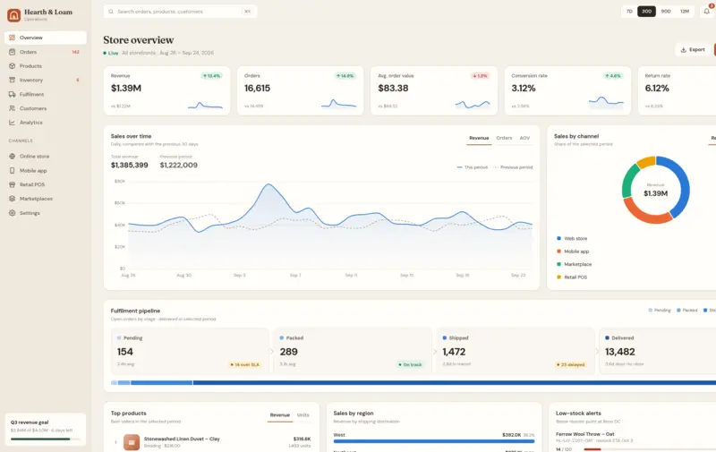716x452 pixels.
Task: Click the orange Mobile app donut segment
Action: click(646, 215)
